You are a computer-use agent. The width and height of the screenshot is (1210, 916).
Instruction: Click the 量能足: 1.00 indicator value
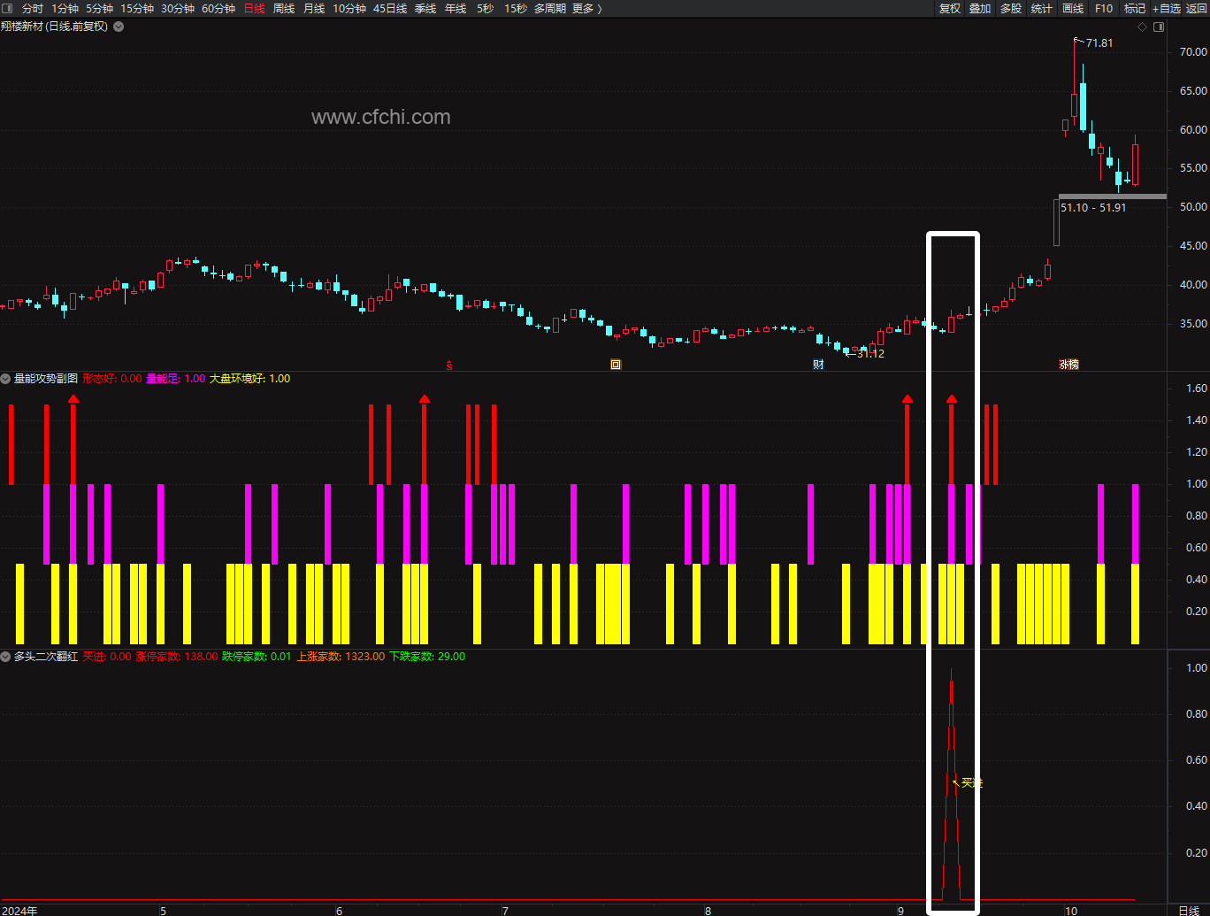coord(175,379)
